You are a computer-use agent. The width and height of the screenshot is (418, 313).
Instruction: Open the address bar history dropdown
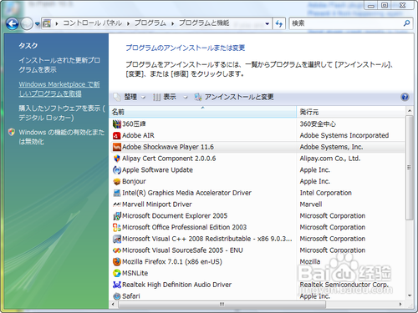pos(267,23)
